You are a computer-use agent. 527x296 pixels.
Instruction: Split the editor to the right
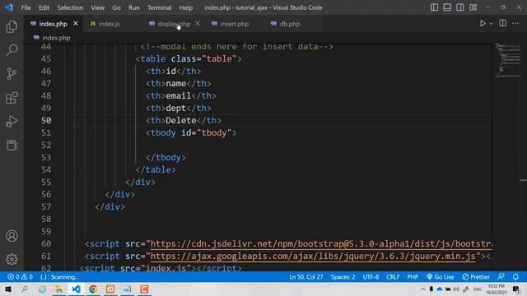point(503,23)
